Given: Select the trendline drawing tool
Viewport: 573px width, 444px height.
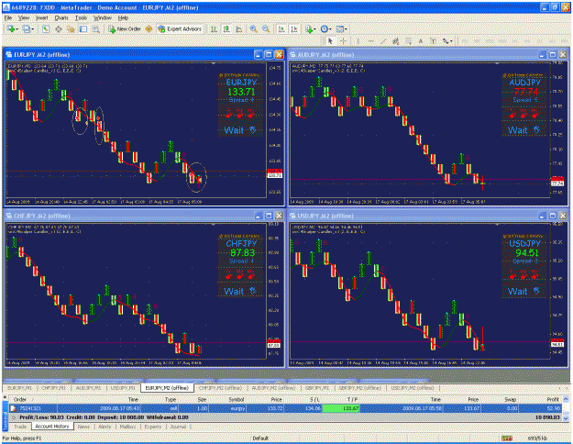Looking at the screenshot, I should point(383,41).
